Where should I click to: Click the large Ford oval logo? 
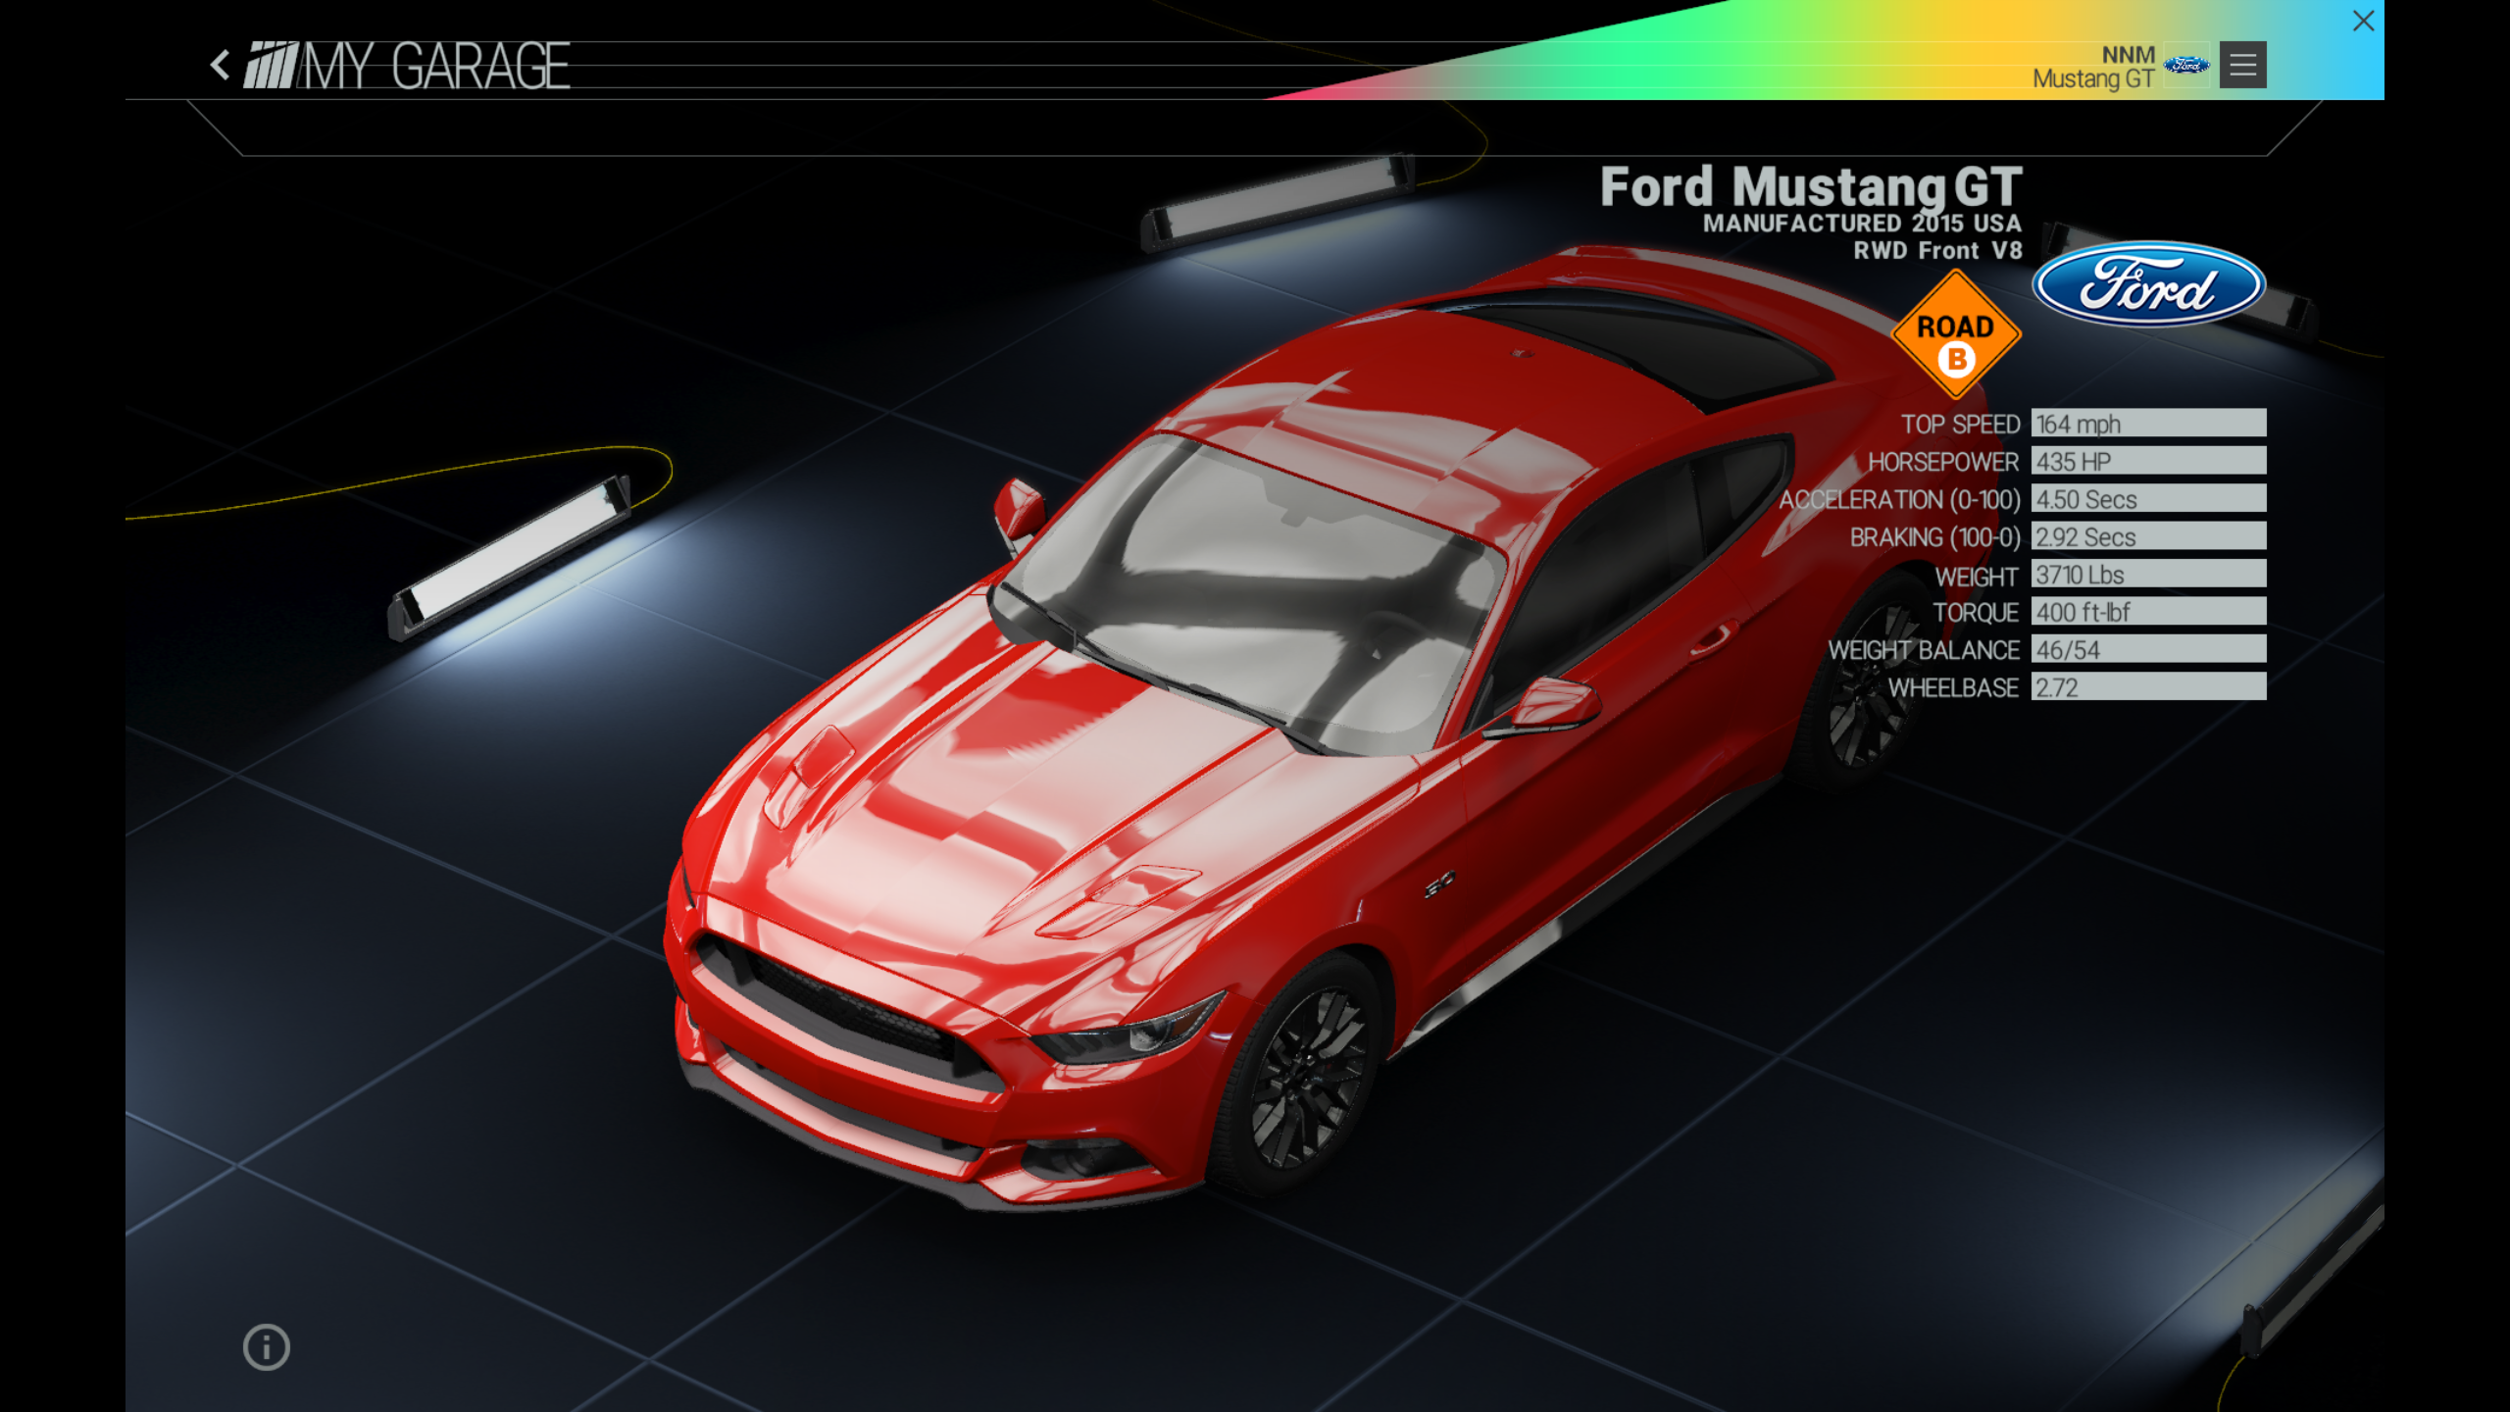tap(2148, 284)
